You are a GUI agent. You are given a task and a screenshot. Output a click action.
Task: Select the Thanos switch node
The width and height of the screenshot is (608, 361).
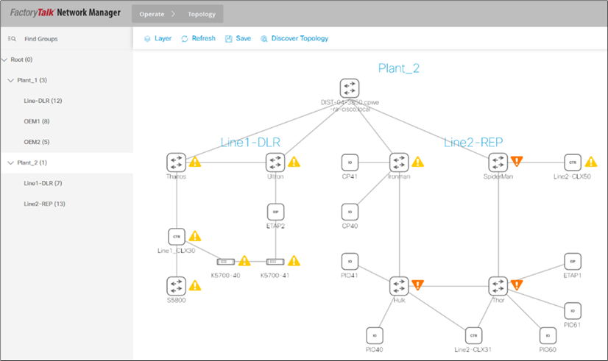click(x=177, y=162)
